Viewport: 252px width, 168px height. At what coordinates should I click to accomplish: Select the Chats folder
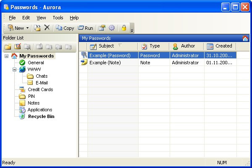coord(42,76)
